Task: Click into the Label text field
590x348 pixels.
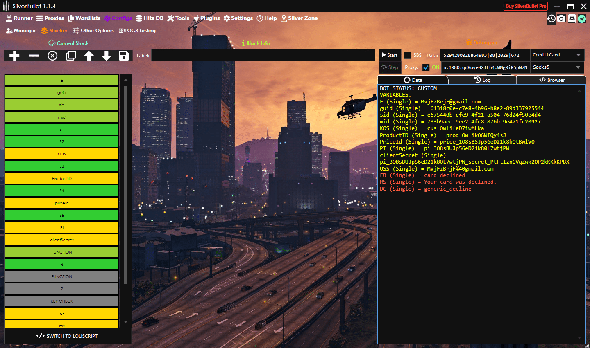Action: pyautogui.click(x=263, y=56)
